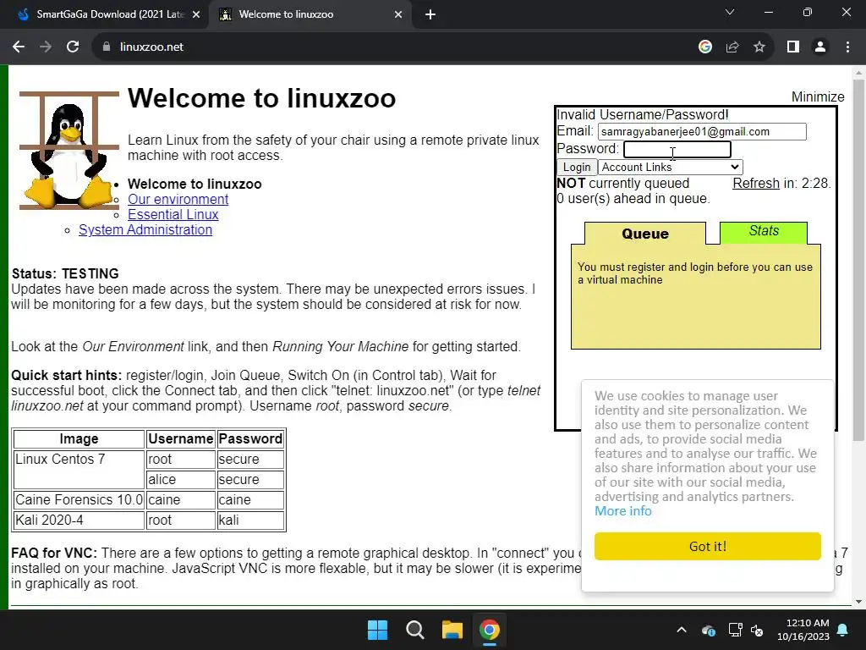The width and height of the screenshot is (866, 650).
Task: Click the muted volume tray icon
Action: pos(757,630)
